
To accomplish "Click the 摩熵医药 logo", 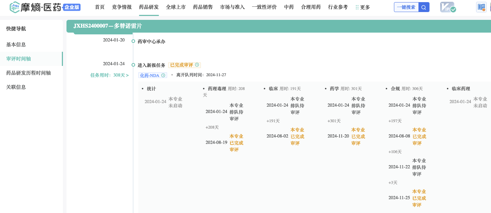I will pyautogui.click(x=36, y=7).
